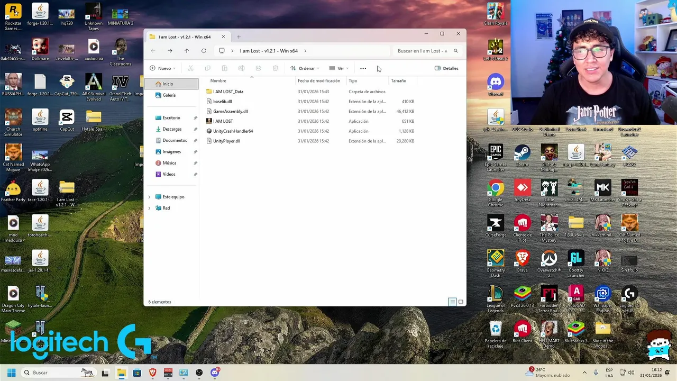Add a new Explorer tab

pyautogui.click(x=239, y=37)
